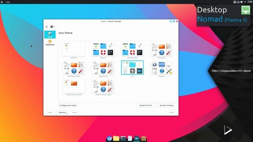Switch to System Settings icon in dock
This screenshot has width=253, height=142.
tap(137, 138)
